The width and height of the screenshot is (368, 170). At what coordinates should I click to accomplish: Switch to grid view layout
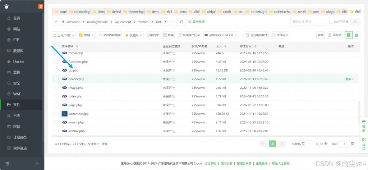[356, 35]
